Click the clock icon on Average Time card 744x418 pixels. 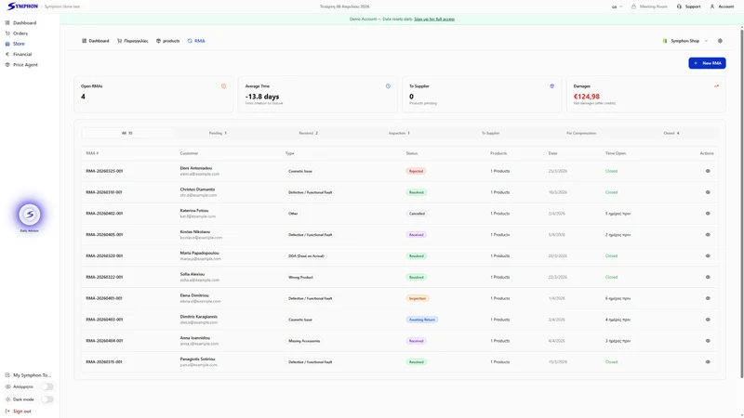388,86
